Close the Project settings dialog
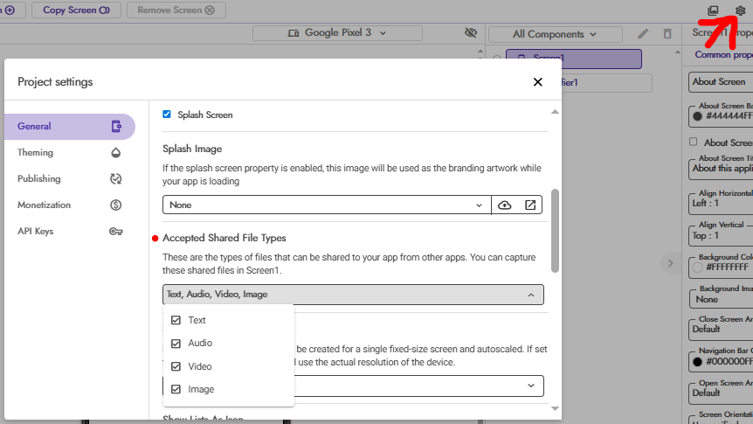The width and height of the screenshot is (753, 424). pos(537,82)
